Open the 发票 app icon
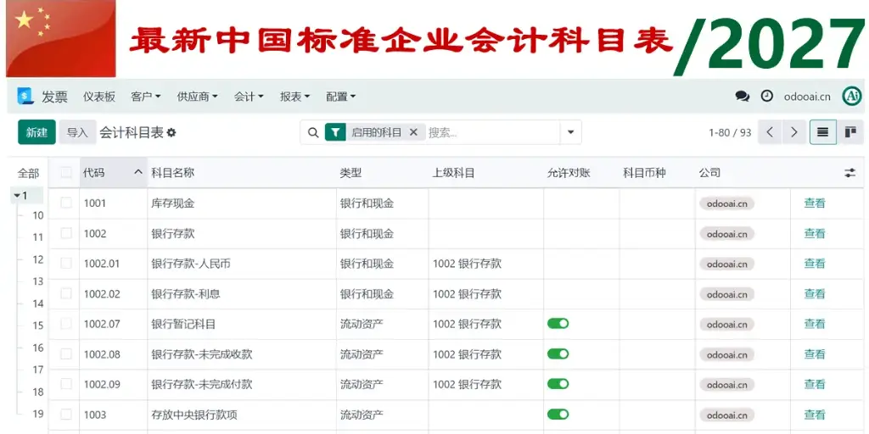Image resolution: width=869 pixels, height=434 pixels. click(x=25, y=97)
